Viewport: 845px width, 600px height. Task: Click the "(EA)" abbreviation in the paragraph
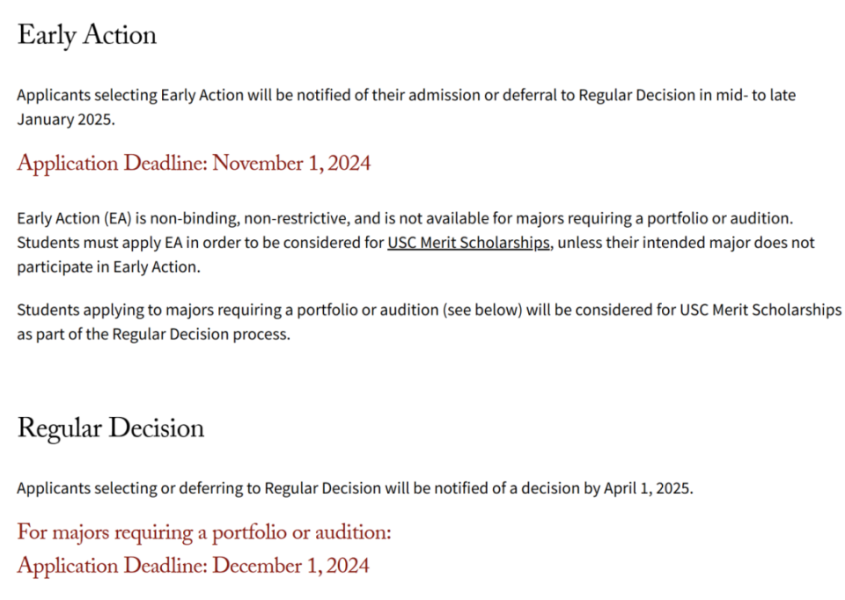(x=117, y=218)
